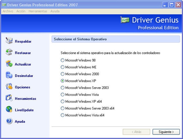Click the Seleccione el Sistema Operativo header
This screenshot has width=183, height=139.
[x=116, y=39]
